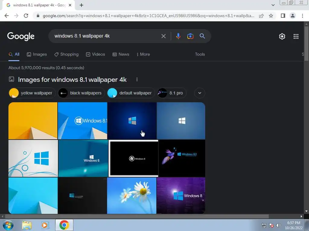Focus the Google search input field
Image resolution: width=309 pixels, height=231 pixels.
tap(107, 36)
